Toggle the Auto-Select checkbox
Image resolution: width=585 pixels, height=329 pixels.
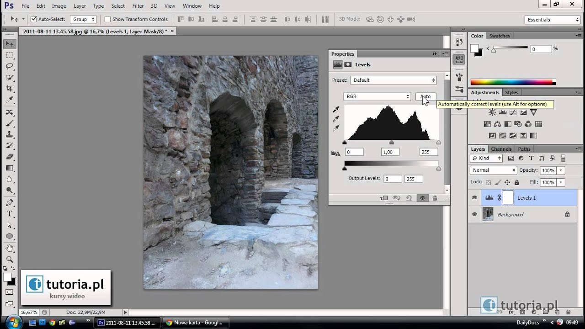pos(33,19)
